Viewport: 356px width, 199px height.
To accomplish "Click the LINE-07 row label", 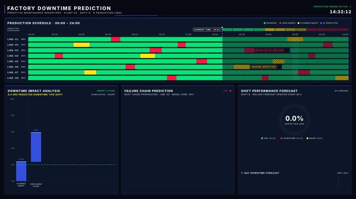I will [13, 72].
